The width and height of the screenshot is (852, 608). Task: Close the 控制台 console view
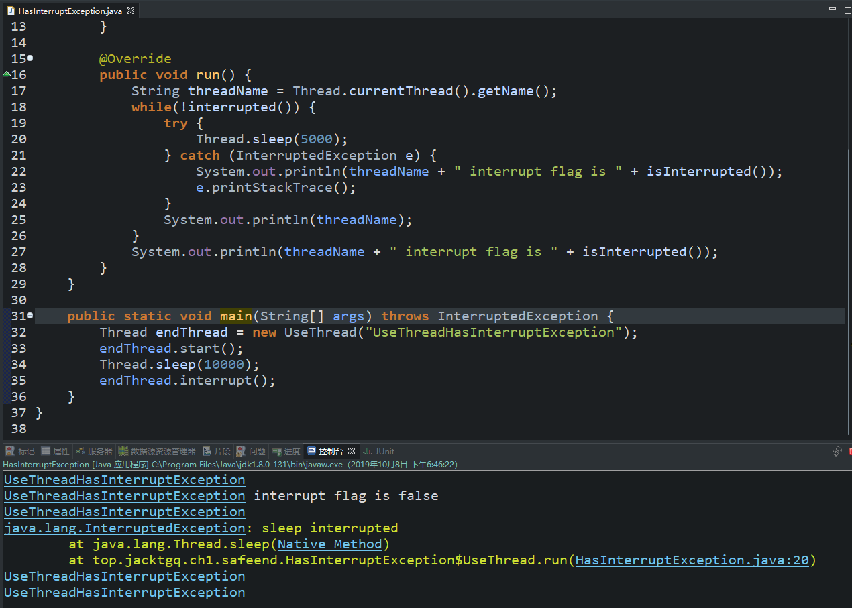[352, 451]
